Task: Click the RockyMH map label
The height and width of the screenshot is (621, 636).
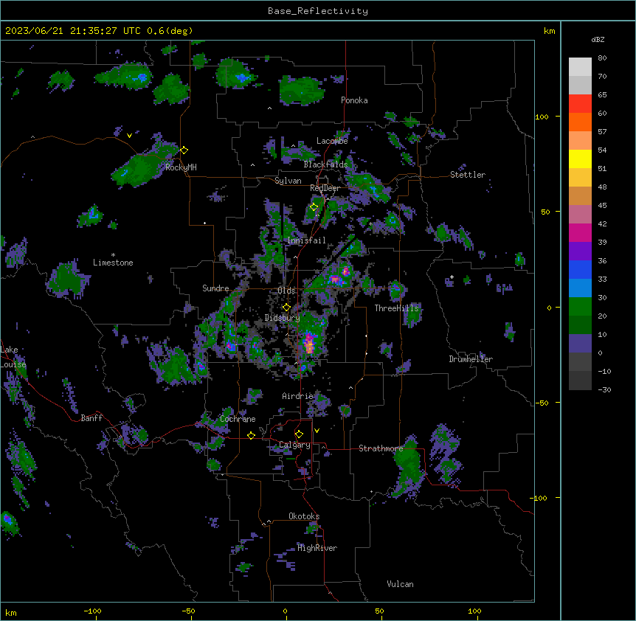Action: click(181, 167)
